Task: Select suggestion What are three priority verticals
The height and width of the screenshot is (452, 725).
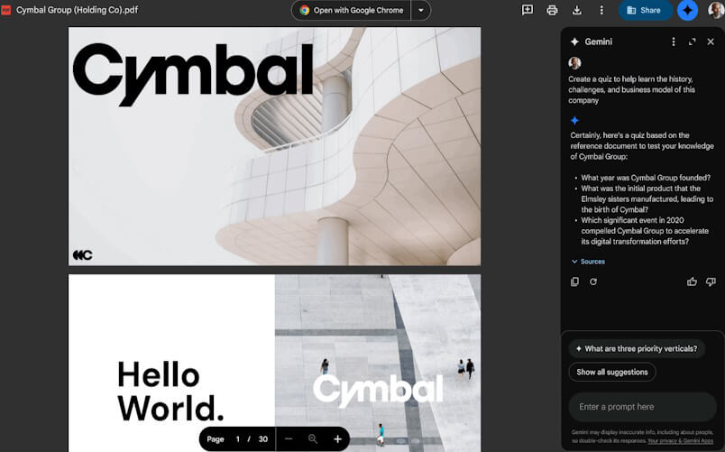Action: pyautogui.click(x=637, y=349)
